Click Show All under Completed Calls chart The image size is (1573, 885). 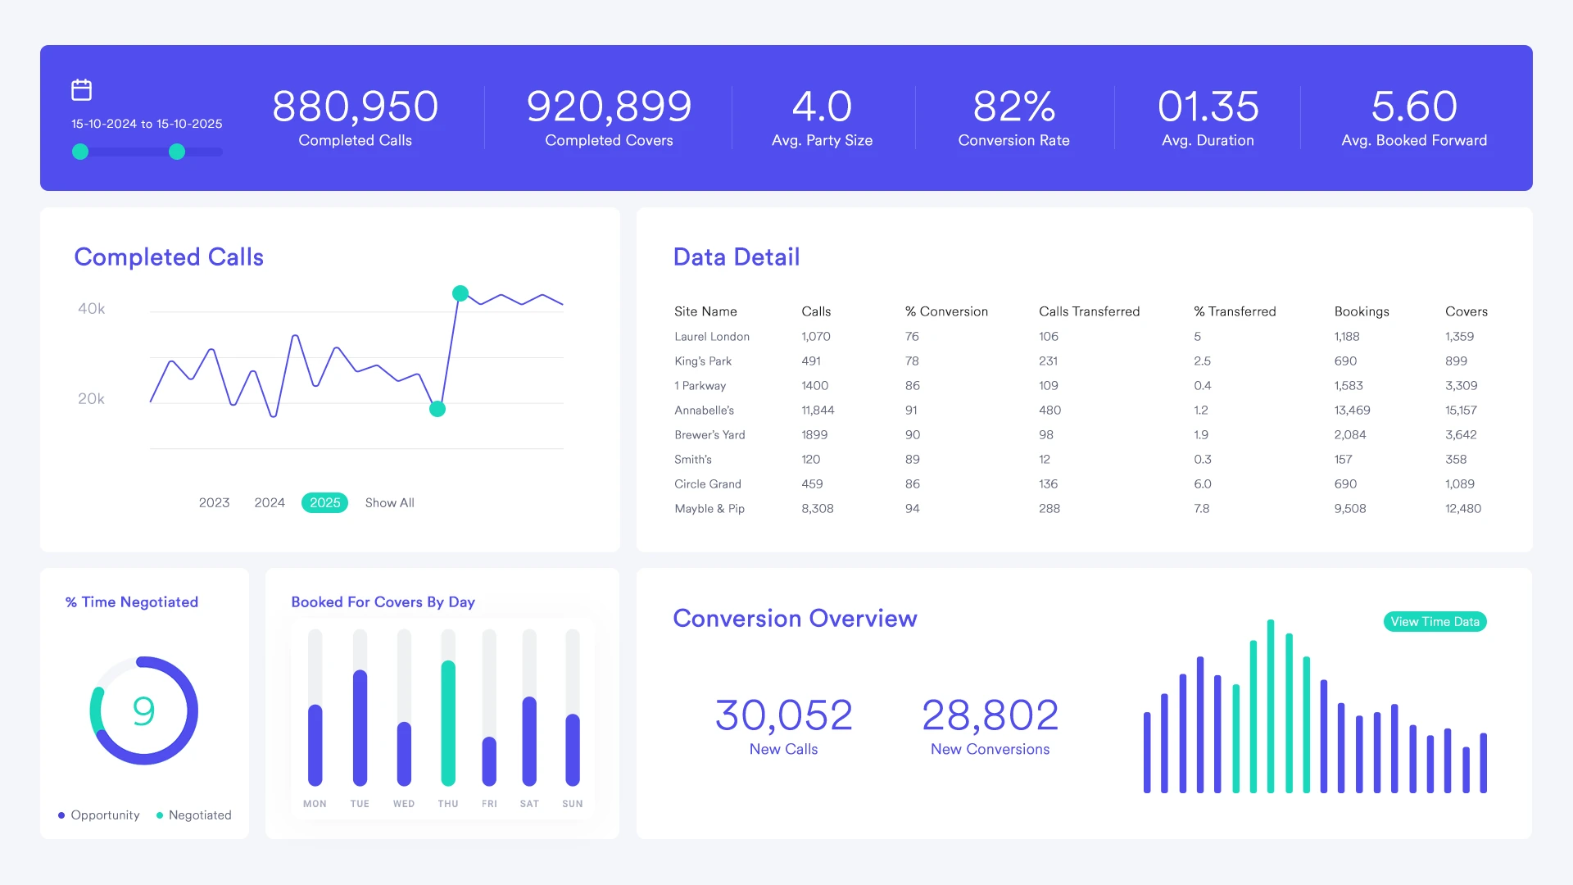389,502
